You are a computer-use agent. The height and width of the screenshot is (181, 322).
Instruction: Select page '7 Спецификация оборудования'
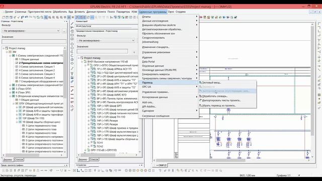click(x=41, y=81)
